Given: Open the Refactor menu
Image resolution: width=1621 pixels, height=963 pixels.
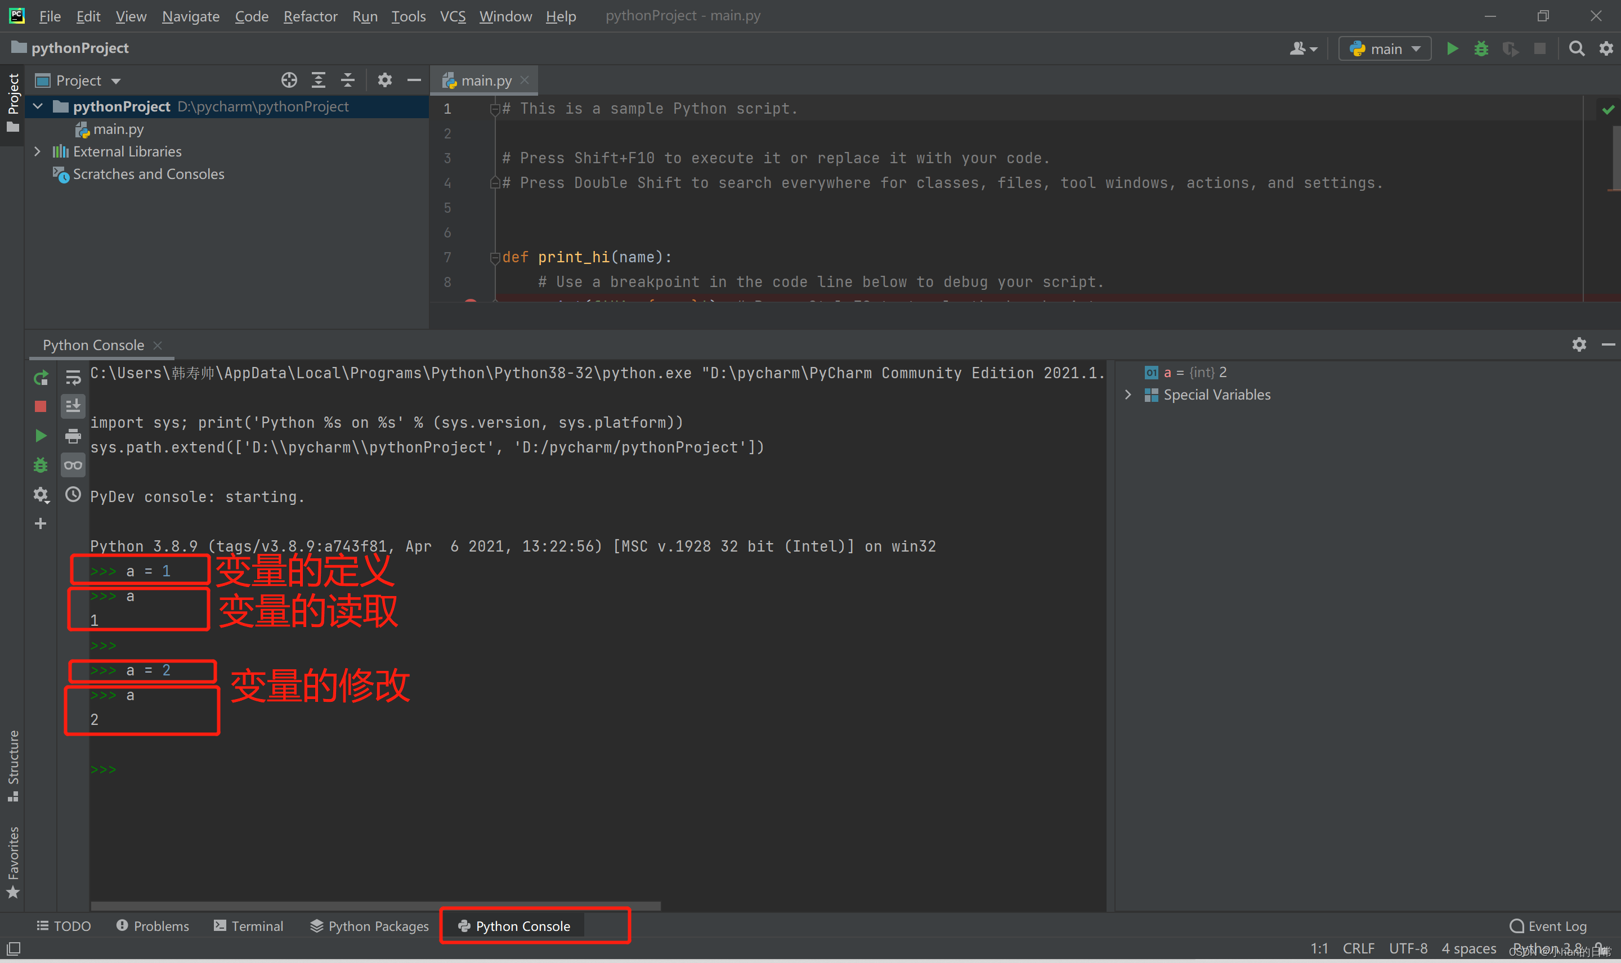Looking at the screenshot, I should 310,16.
